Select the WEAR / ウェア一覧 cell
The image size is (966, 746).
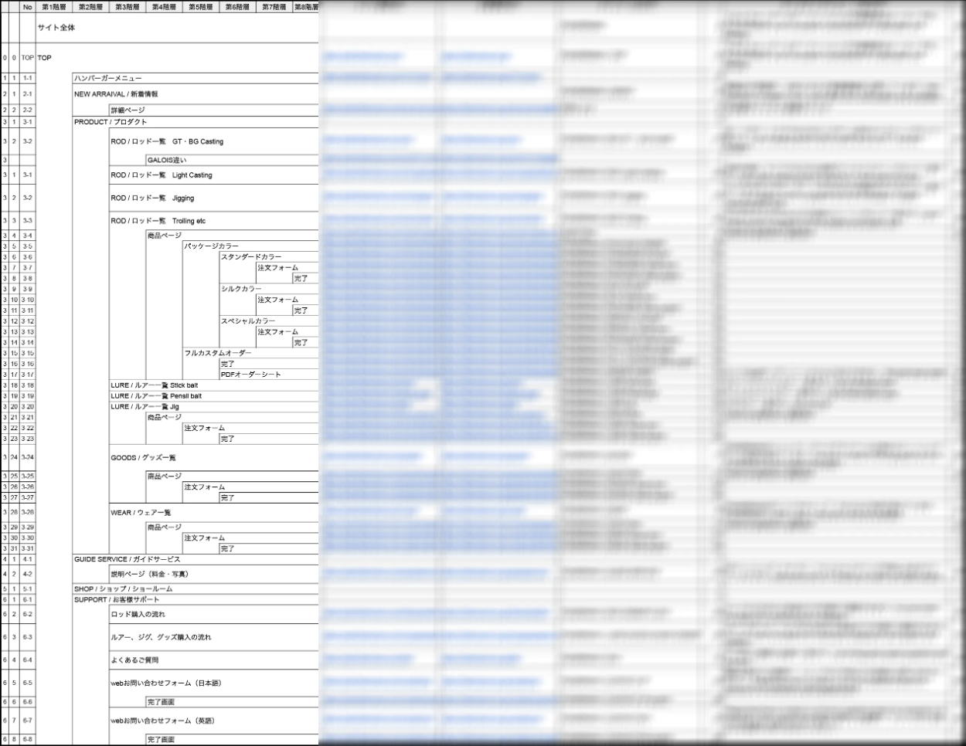[214, 513]
